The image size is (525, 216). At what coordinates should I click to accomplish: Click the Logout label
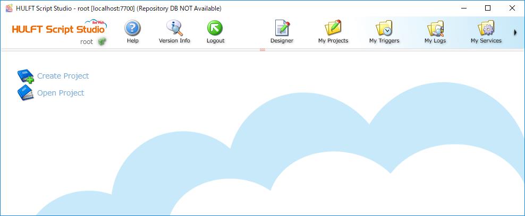[x=215, y=41]
